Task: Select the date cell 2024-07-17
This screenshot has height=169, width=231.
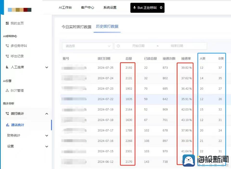Action: point(105,130)
